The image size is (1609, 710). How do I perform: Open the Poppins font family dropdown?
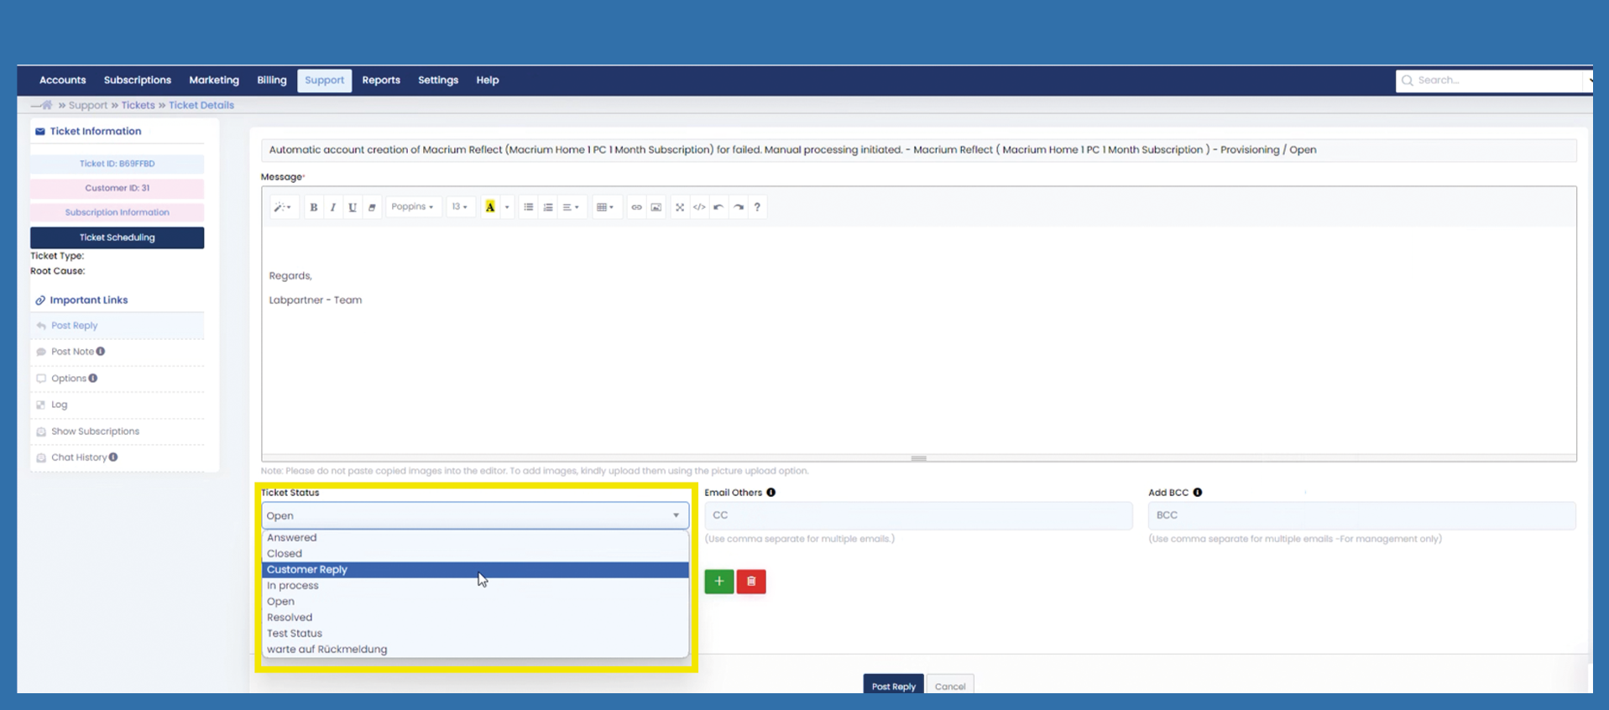click(x=413, y=207)
